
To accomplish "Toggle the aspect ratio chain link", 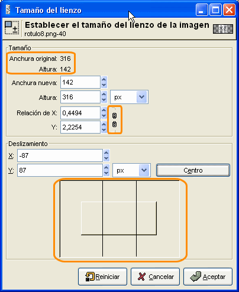I will (115, 120).
